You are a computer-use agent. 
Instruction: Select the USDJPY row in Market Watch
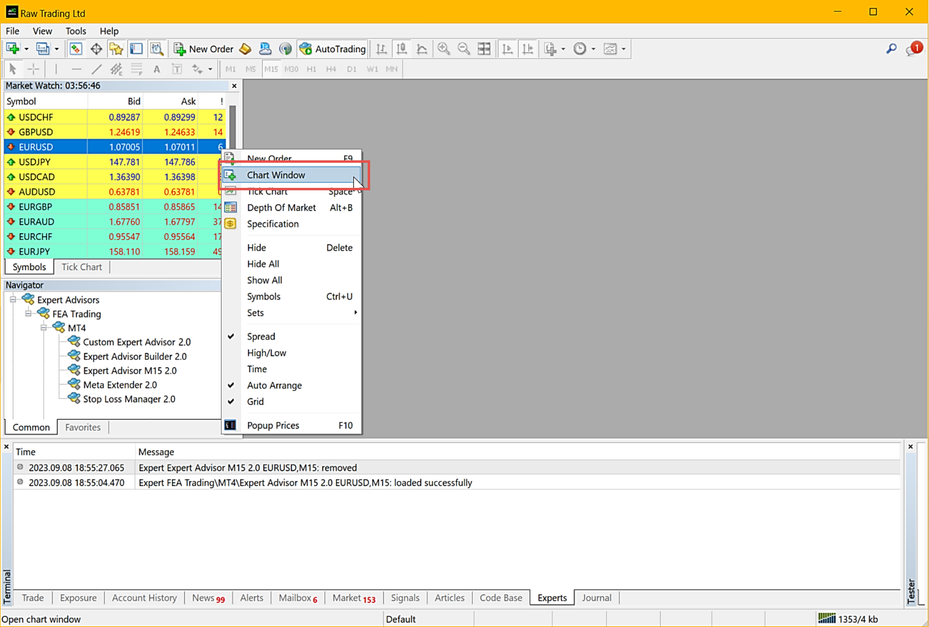tap(114, 162)
